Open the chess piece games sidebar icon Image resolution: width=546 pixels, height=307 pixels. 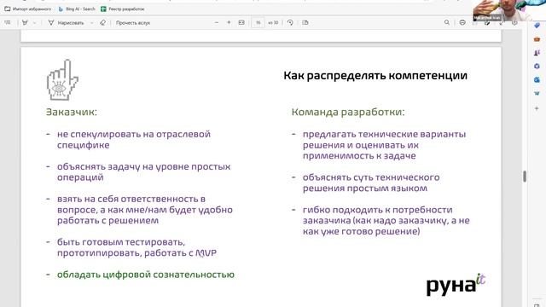point(537,53)
